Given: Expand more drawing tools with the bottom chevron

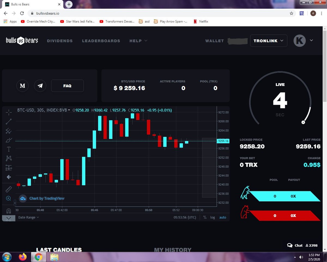Looking at the screenshot, I should click(8, 218).
